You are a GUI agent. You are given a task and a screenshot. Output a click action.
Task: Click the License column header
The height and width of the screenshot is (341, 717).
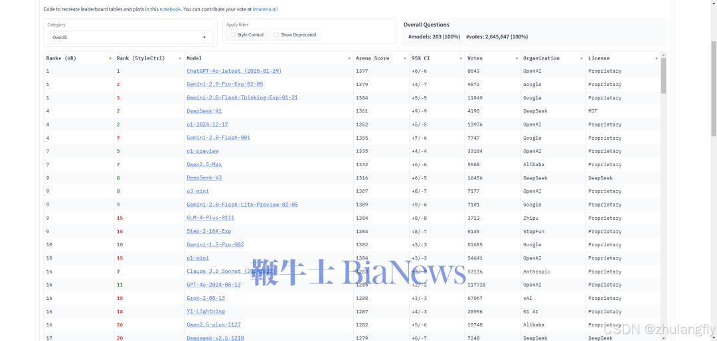[x=599, y=58]
